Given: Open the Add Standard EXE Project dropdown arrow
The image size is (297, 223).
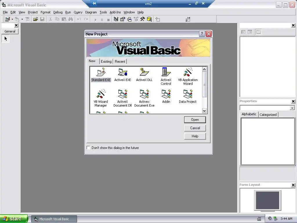Looking at the screenshot, I should [x=12, y=19].
